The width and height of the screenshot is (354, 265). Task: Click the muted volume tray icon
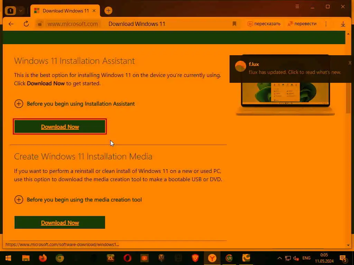[x=296, y=258]
